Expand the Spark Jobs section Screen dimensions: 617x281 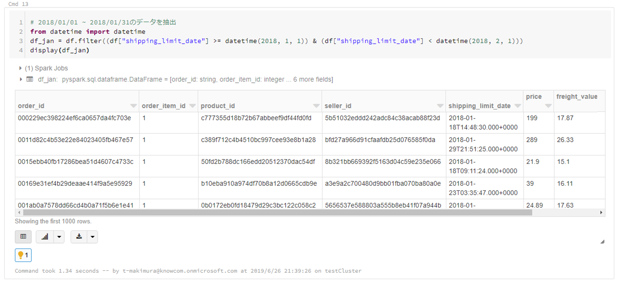click(21, 68)
